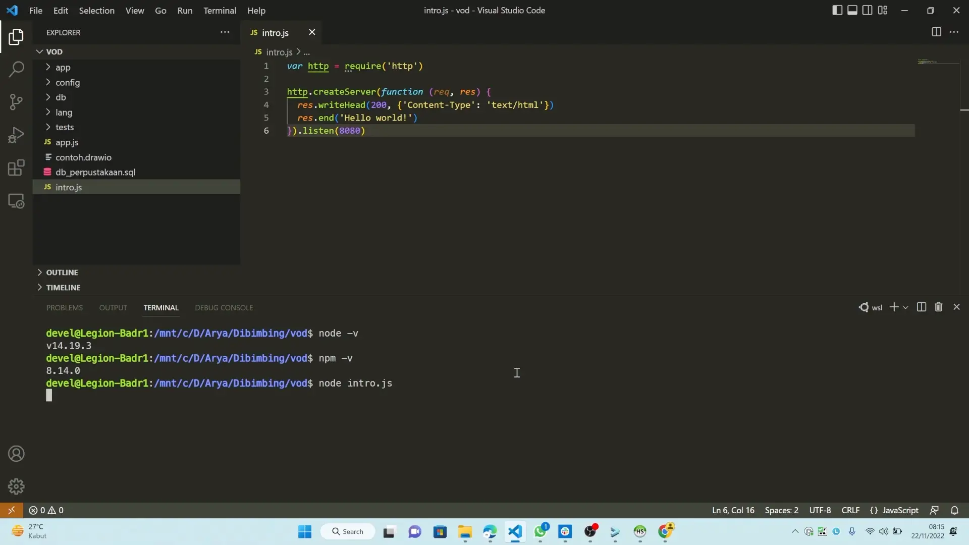Switch to the DEBUG CONSOLE tab
Image resolution: width=969 pixels, height=545 pixels.
224,307
